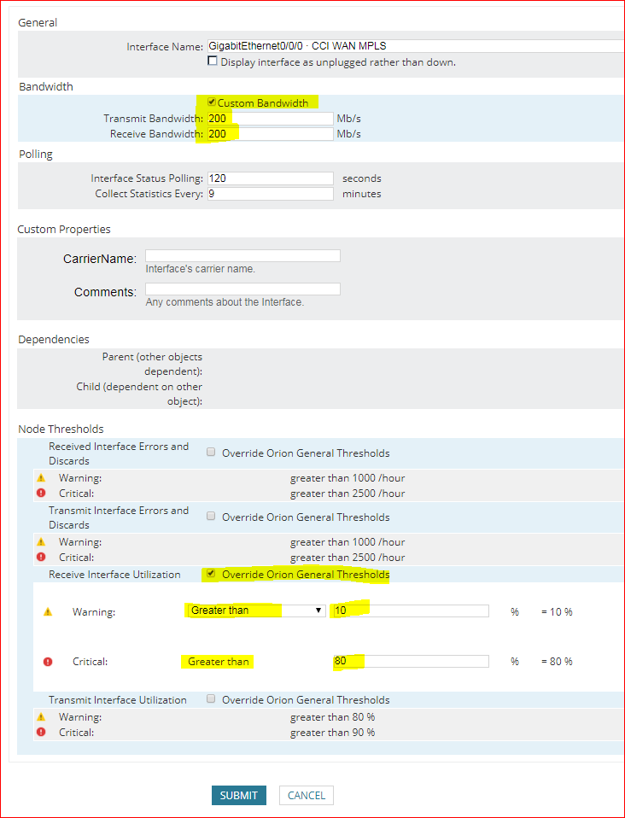The image size is (625, 818).
Task: Click the Interface Name input field
Action: [x=416, y=46]
